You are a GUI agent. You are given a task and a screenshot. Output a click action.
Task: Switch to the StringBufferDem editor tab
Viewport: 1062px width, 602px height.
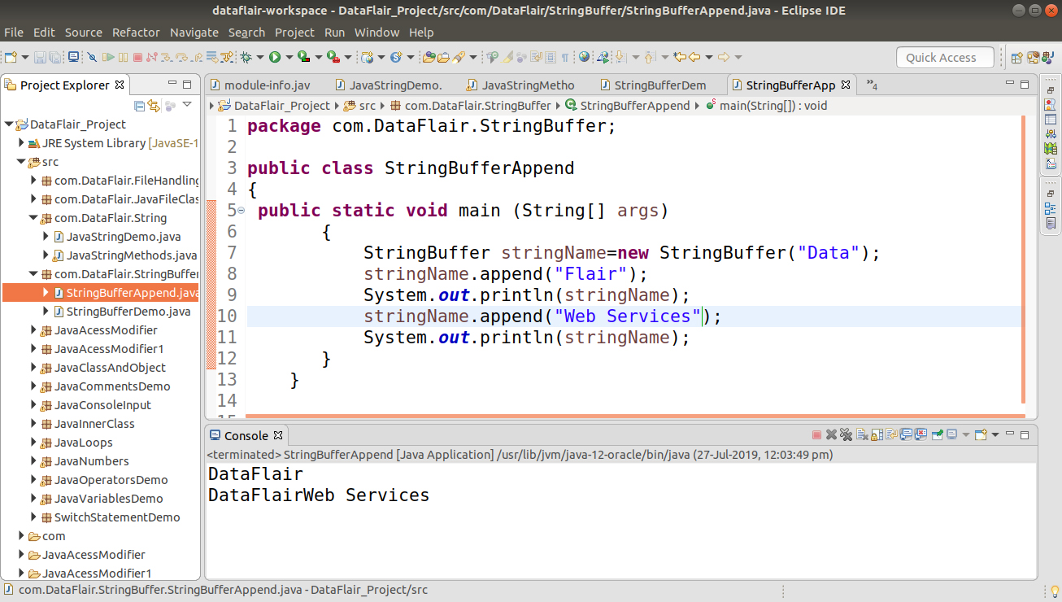[659, 84]
